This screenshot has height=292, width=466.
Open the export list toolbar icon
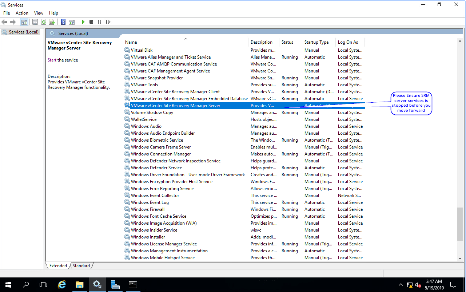point(52,22)
